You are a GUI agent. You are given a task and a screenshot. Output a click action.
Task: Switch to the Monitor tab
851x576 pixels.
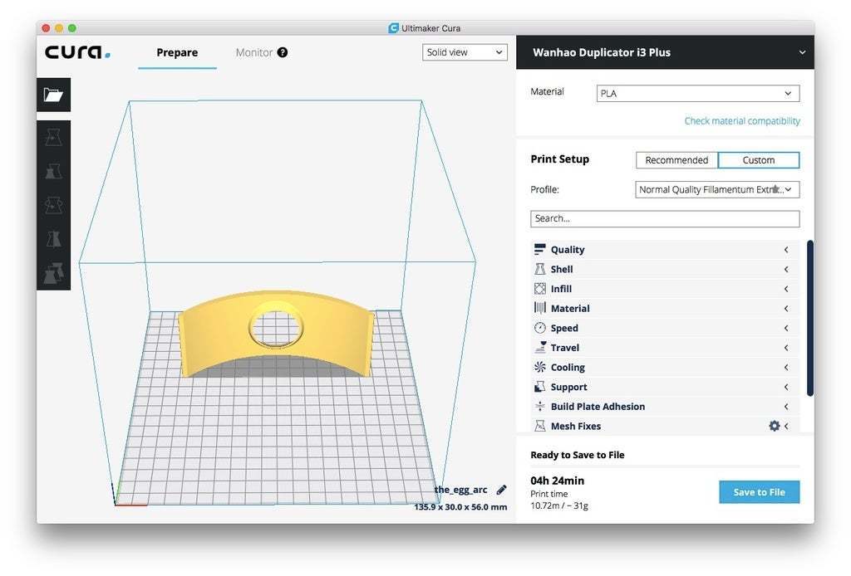254,52
